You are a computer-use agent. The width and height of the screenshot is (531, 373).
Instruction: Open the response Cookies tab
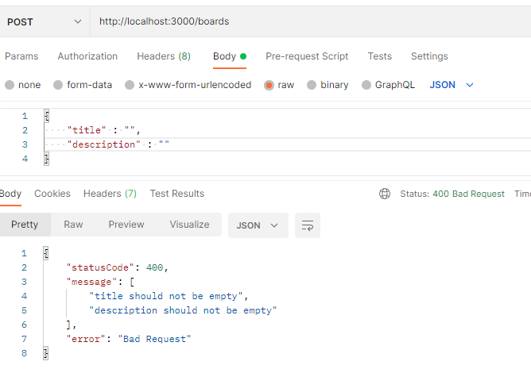[x=52, y=194]
